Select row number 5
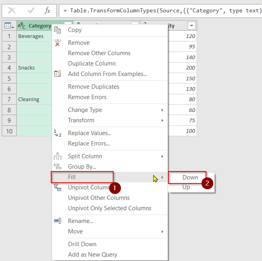The image size is (262, 261). [x=9, y=78]
